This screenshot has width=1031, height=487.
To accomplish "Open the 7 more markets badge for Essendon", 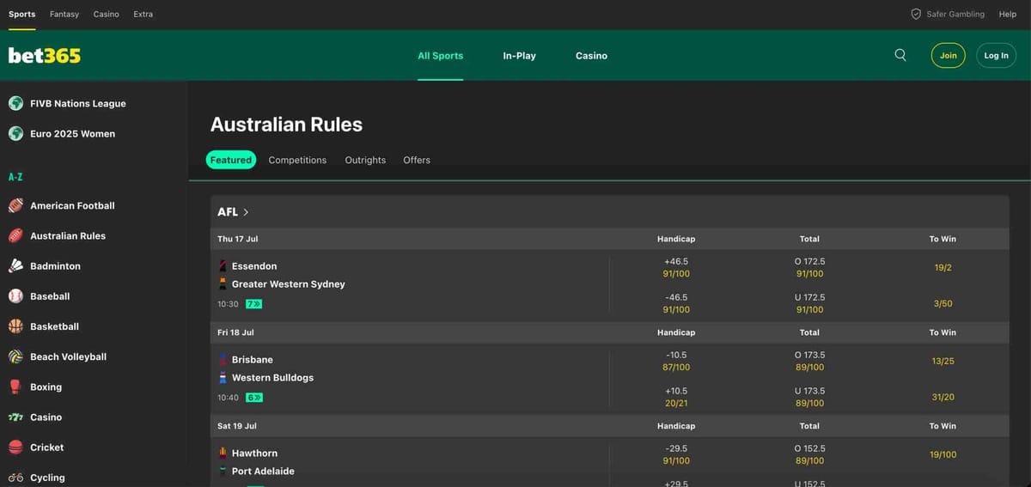I will coord(253,304).
